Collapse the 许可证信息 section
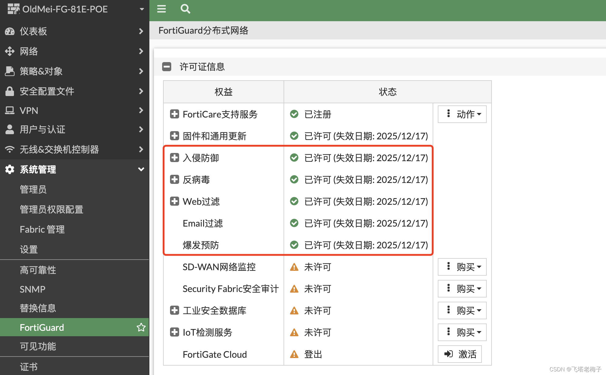606x375 pixels. [167, 67]
